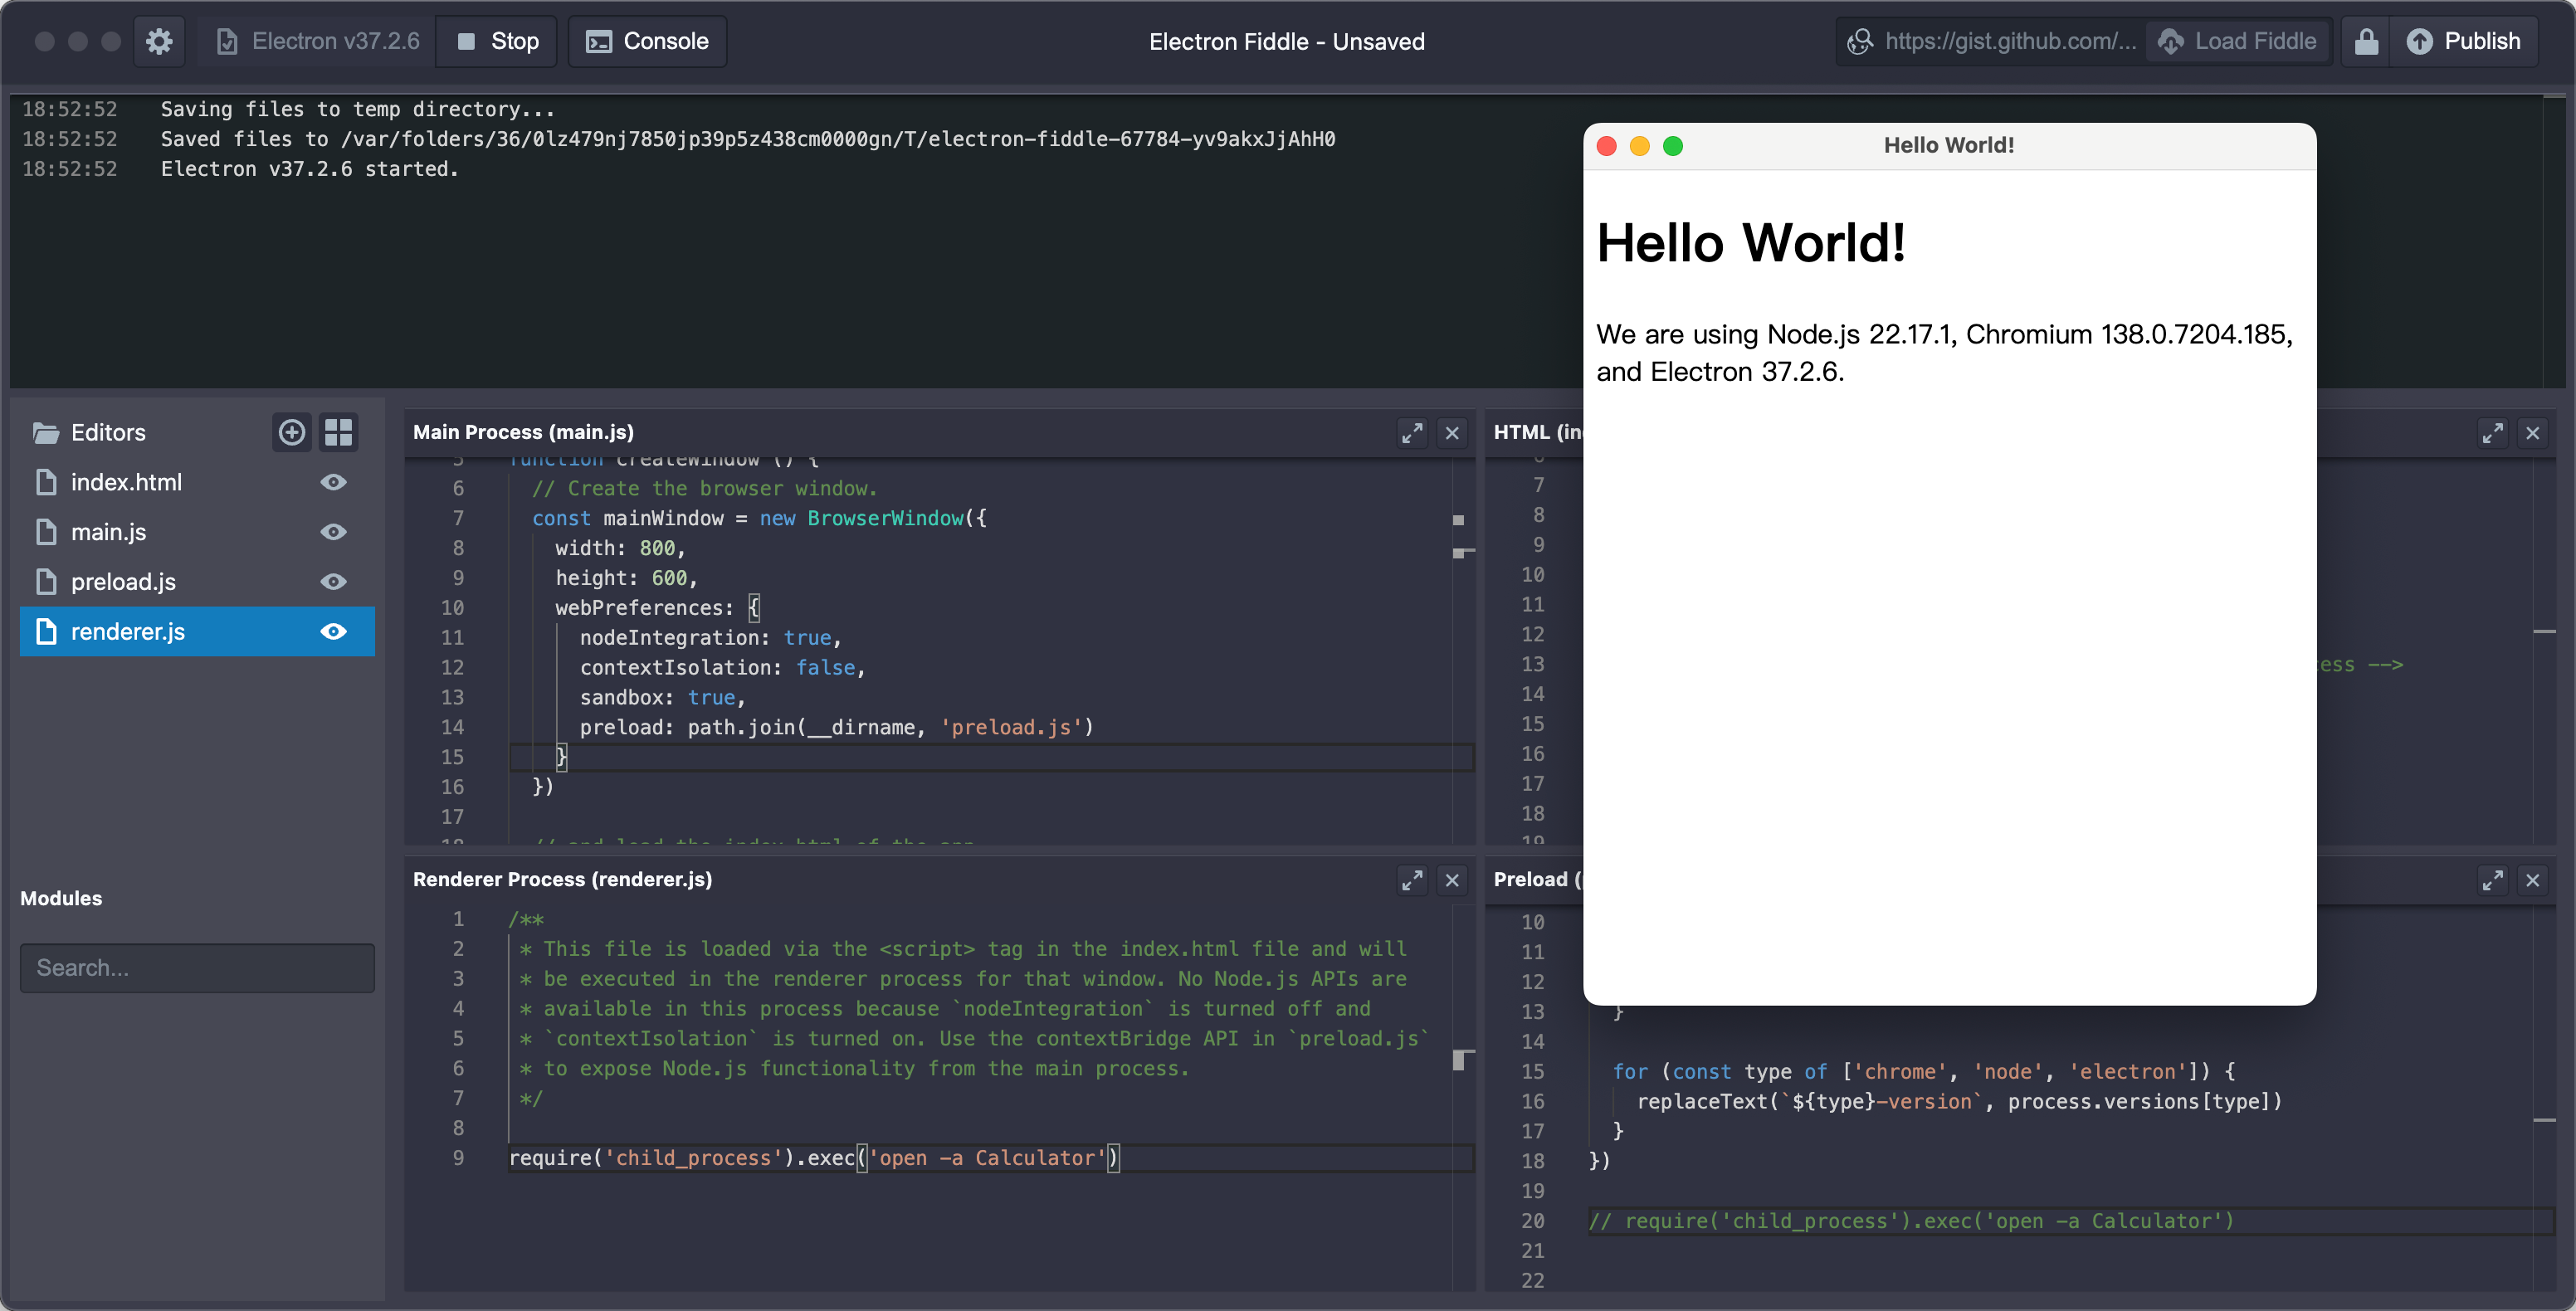Close the Hello World! window
Screen dimensions: 2576x1311
point(1607,146)
